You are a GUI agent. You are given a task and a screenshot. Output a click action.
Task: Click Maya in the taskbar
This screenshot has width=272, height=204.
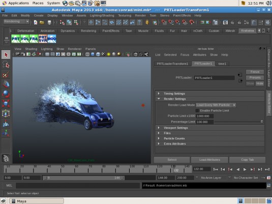tap(37, 201)
